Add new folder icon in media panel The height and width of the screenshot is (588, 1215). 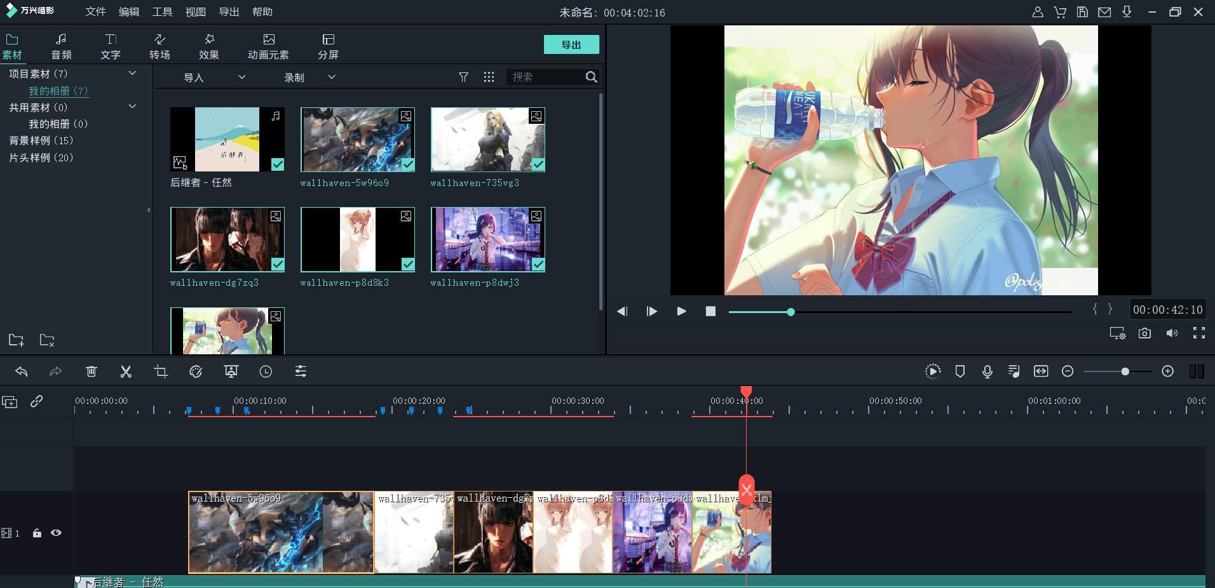click(17, 340)
